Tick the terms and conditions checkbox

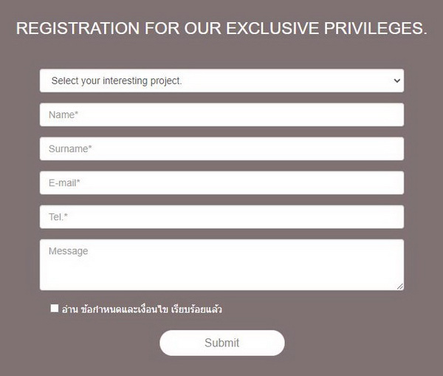(55, 309)
